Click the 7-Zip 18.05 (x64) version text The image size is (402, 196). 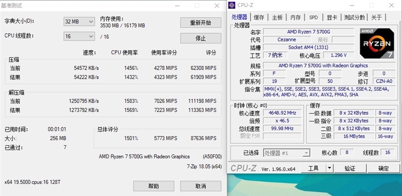[x=204, y=166]
